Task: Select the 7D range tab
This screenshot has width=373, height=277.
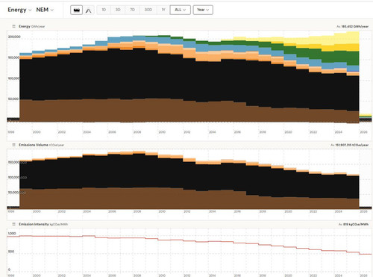Action: (x=132, y=10)
